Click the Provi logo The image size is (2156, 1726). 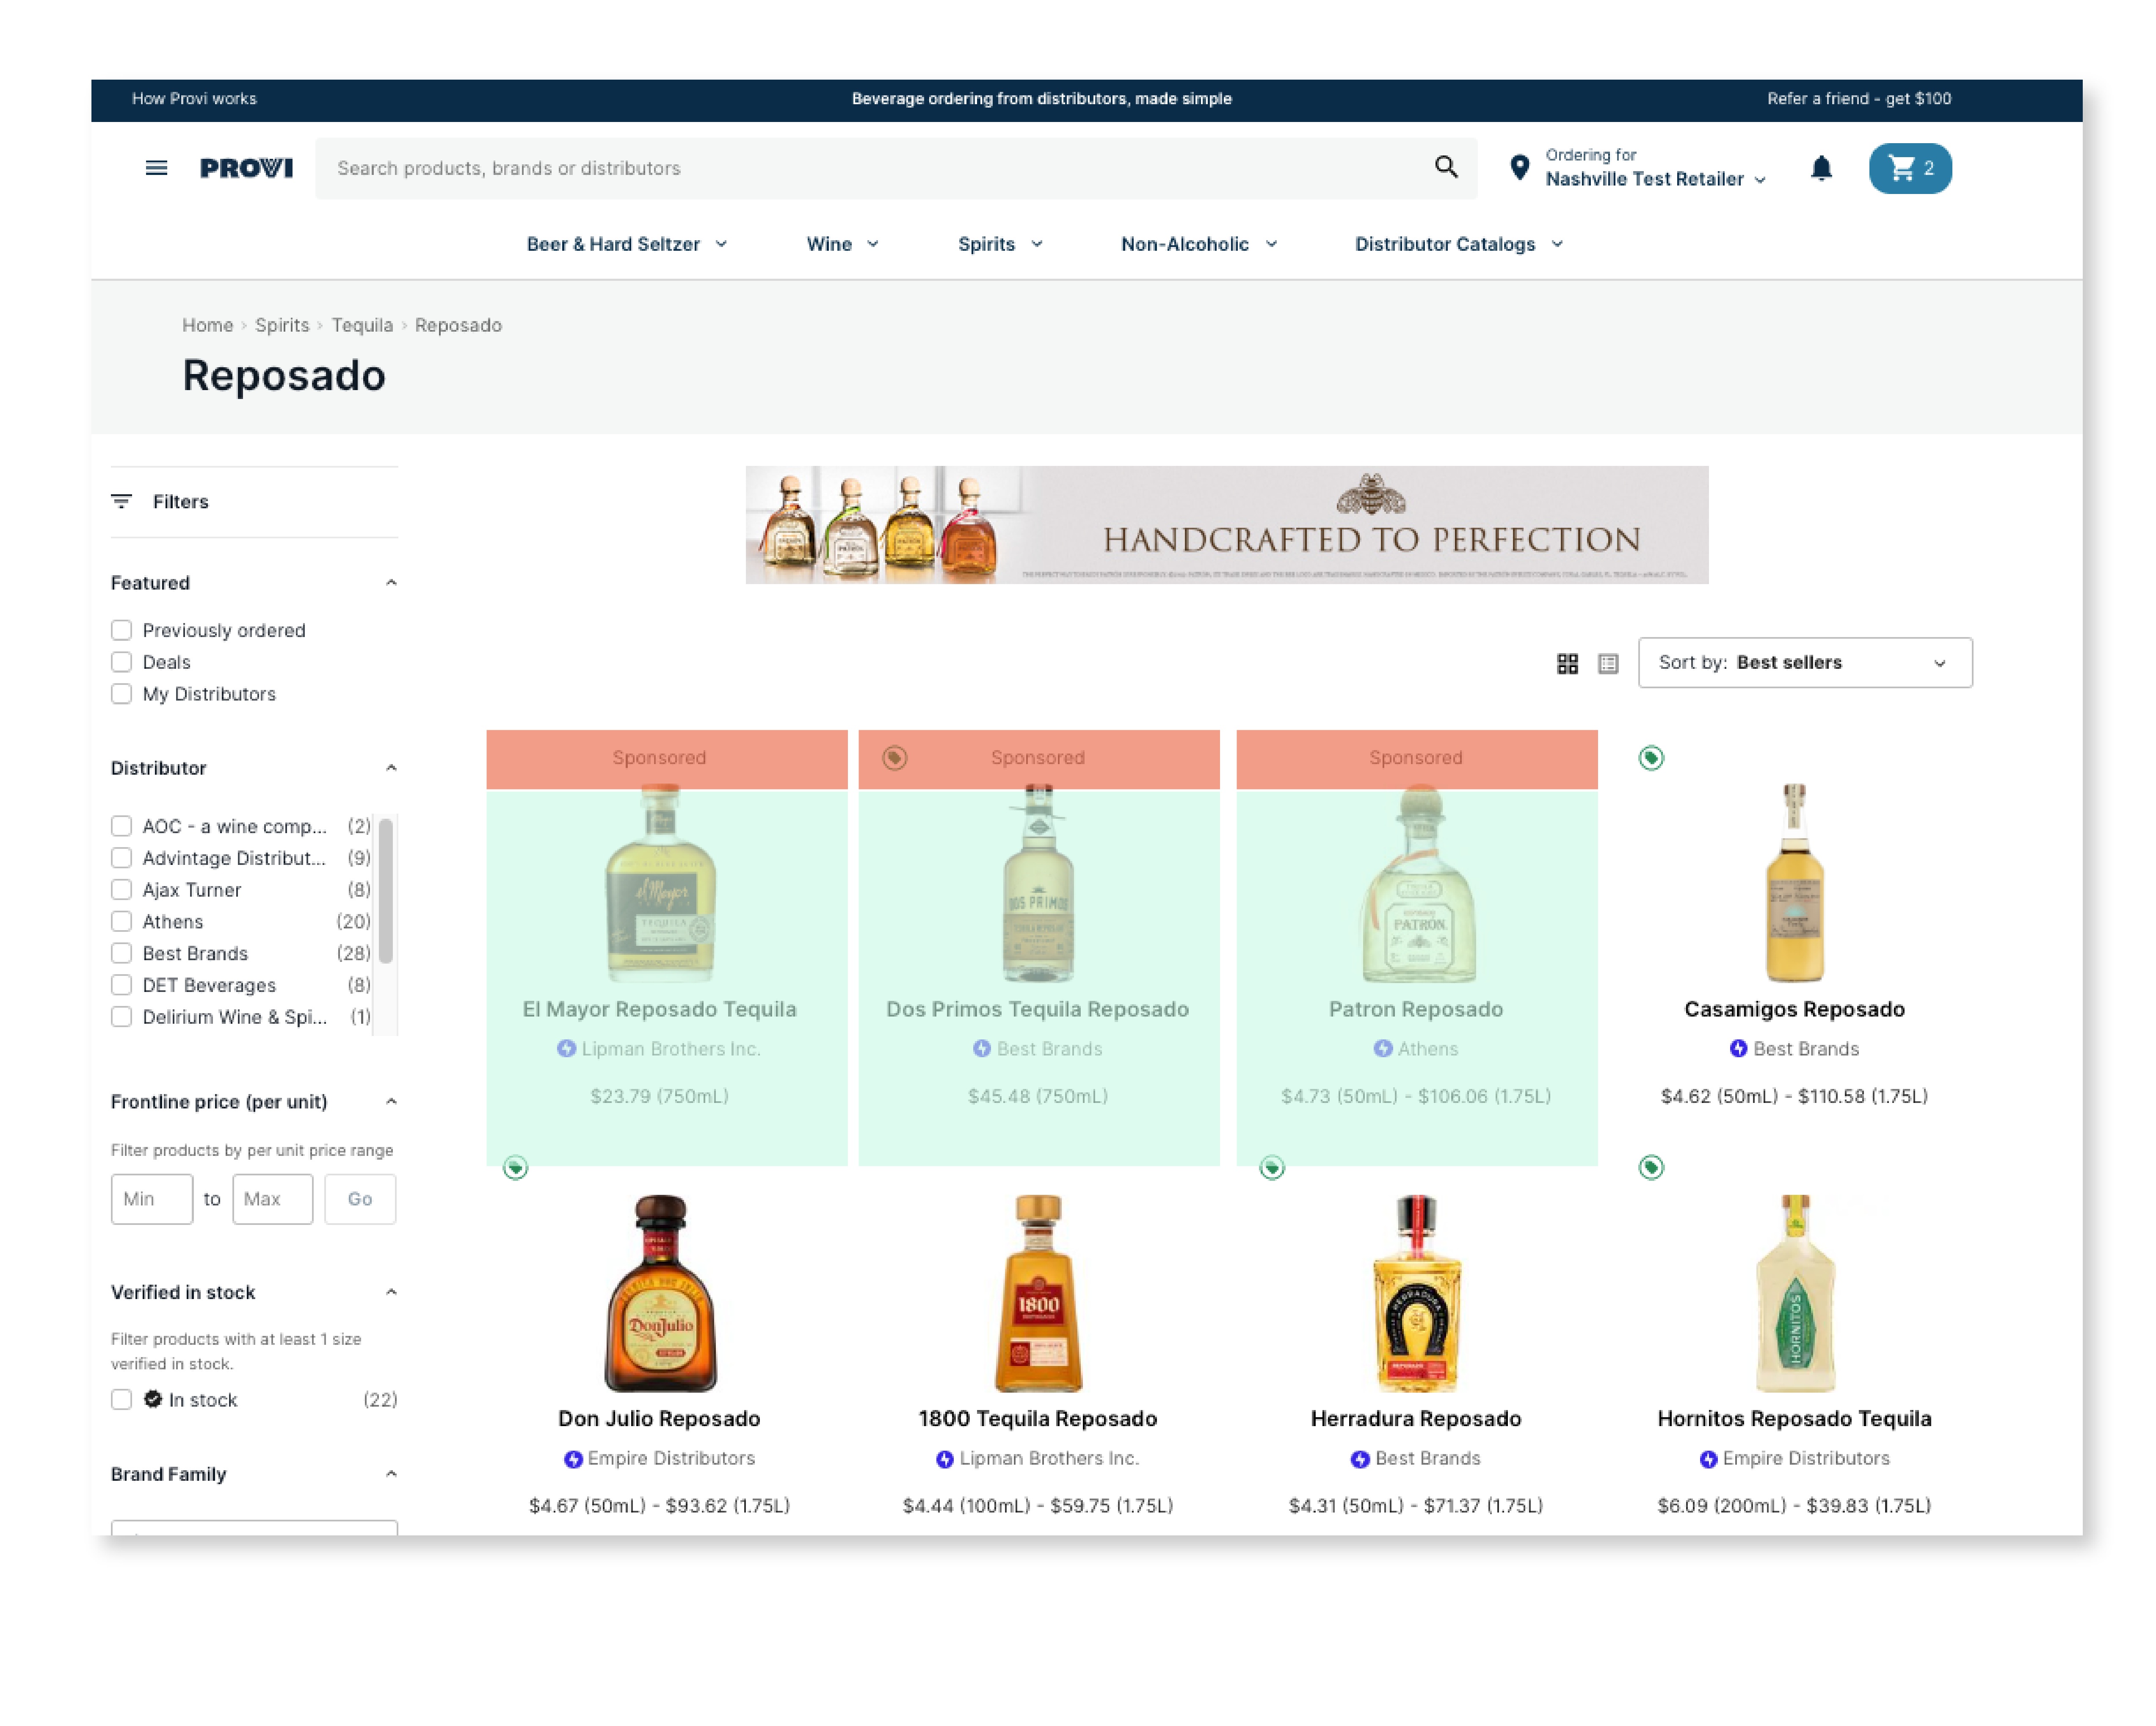point(246,168)
